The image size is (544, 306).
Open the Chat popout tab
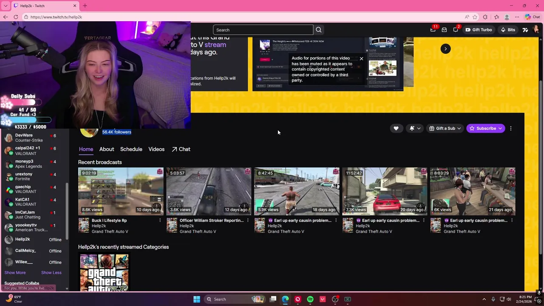tap(181, 149)
